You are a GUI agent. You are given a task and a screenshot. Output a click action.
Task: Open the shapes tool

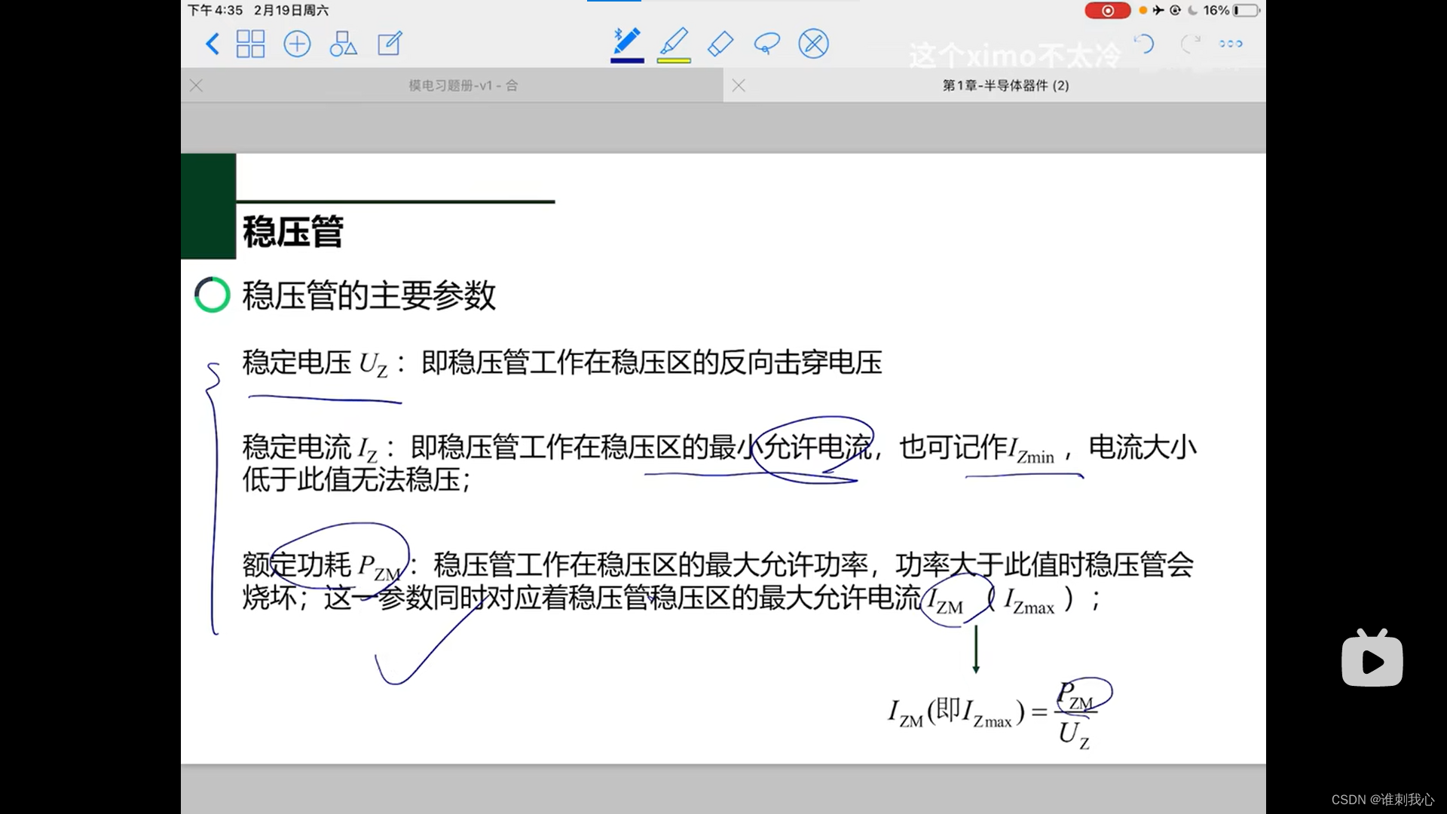(343, 44)
